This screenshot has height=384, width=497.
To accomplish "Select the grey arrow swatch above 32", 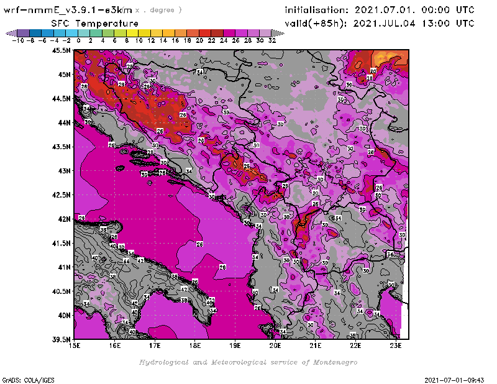I will pos(277,34).
